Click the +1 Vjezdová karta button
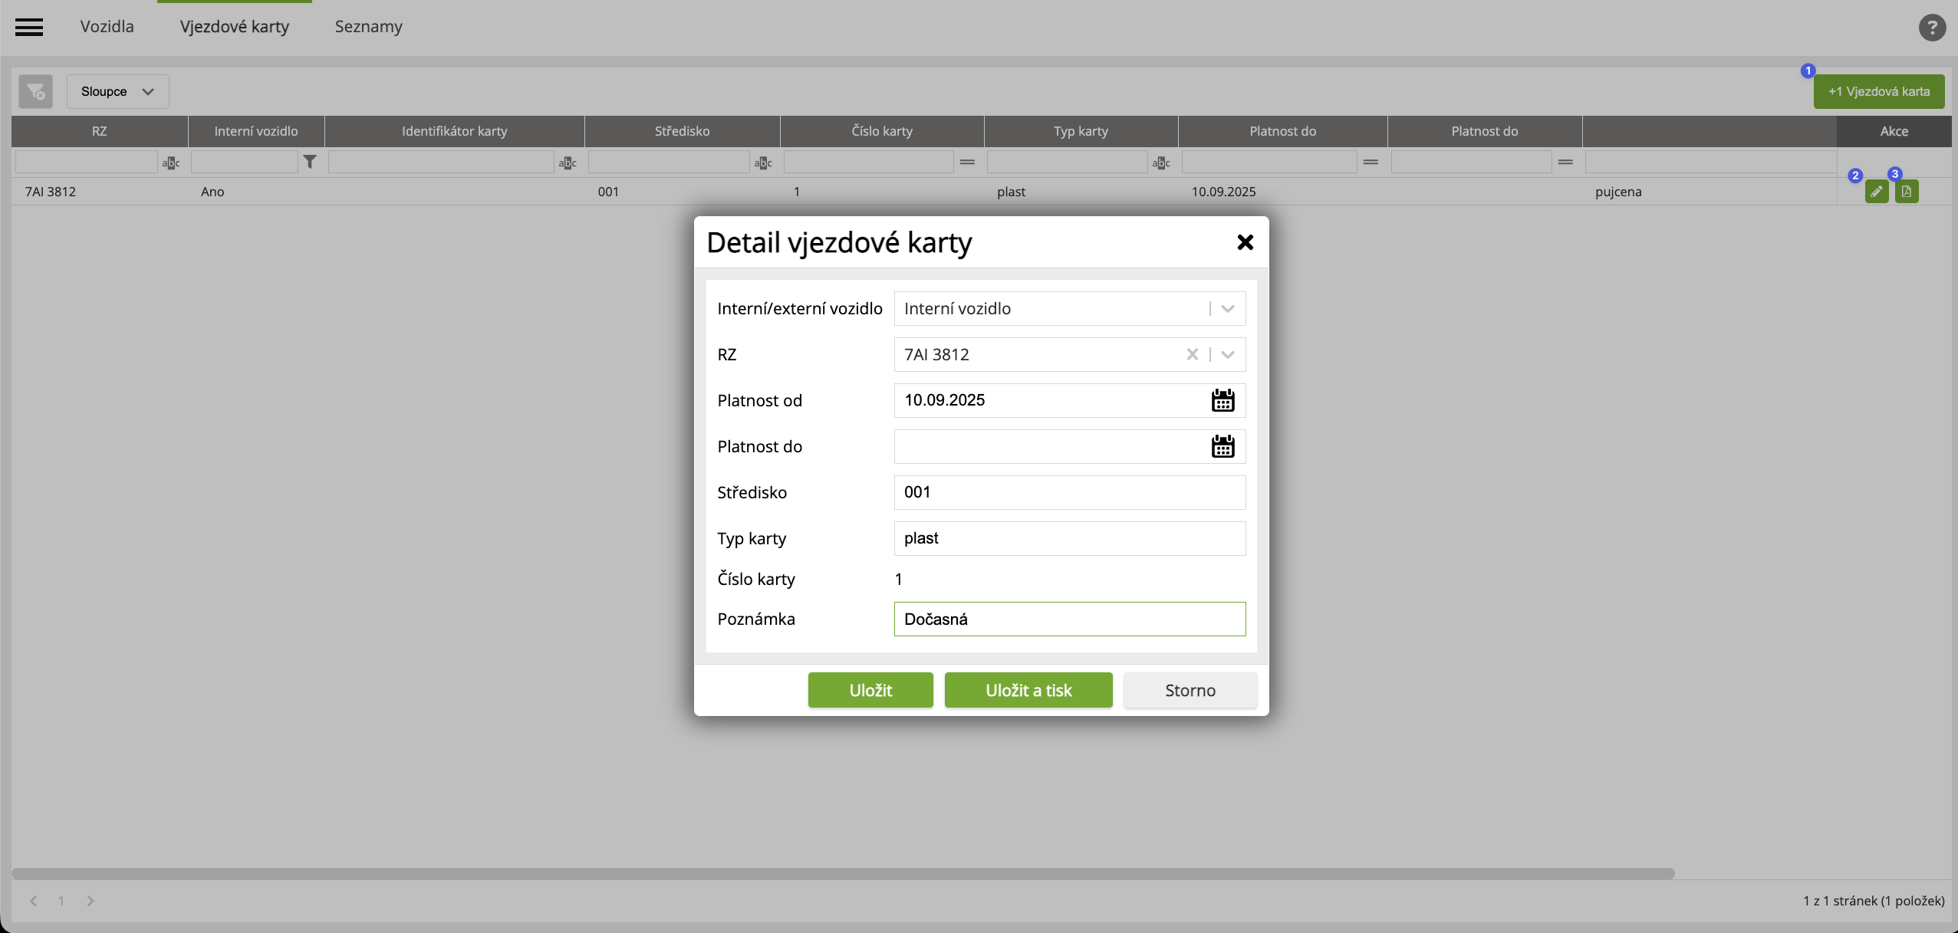1958x933 pixels. (1878, 91)
